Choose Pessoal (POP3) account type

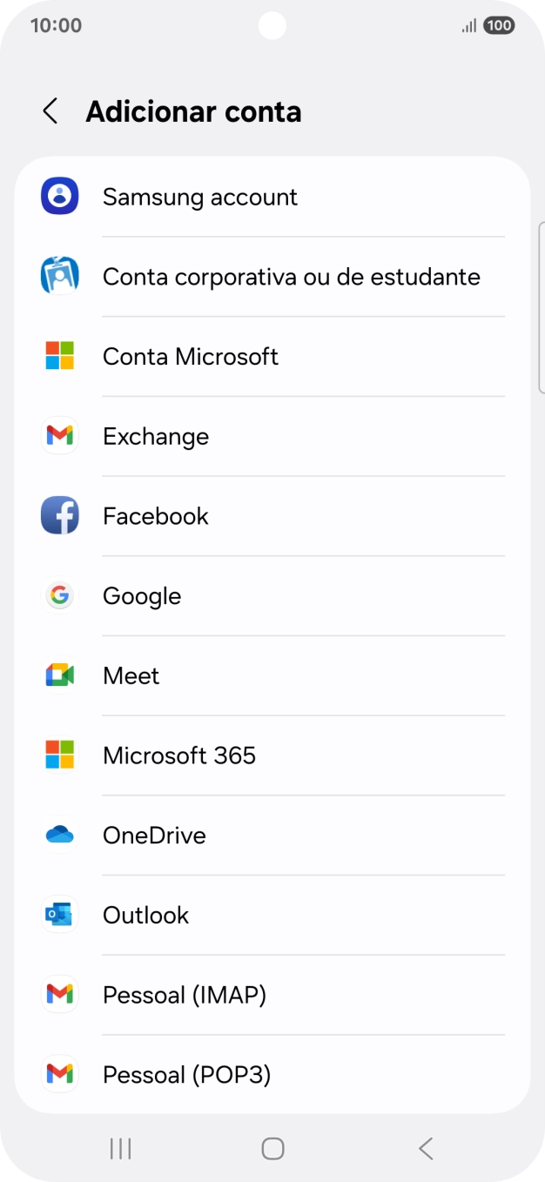coord(186,1075)
